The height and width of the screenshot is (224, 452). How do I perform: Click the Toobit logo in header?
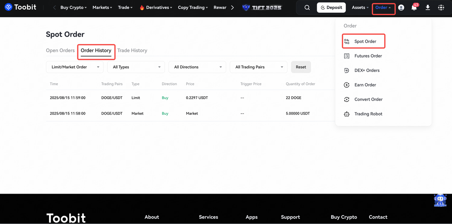tap(20, 7)
